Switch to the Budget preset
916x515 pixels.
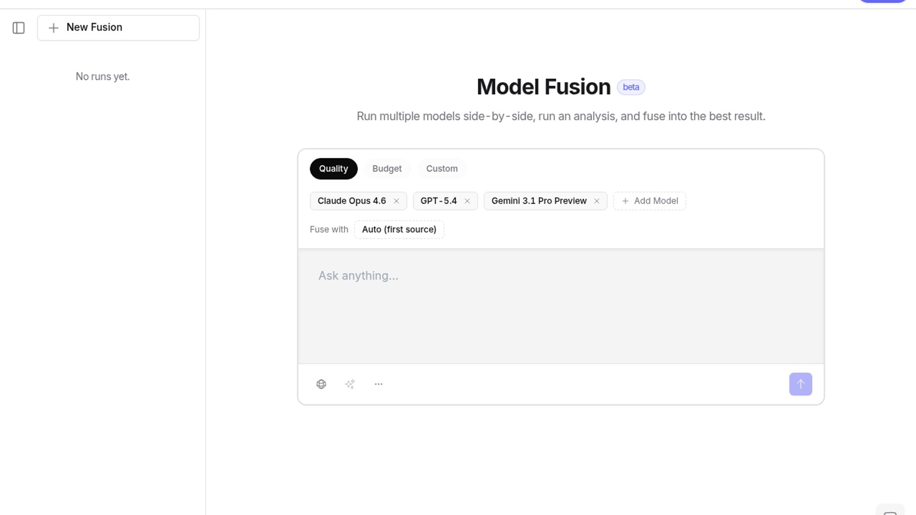click(x=387, y=169)
